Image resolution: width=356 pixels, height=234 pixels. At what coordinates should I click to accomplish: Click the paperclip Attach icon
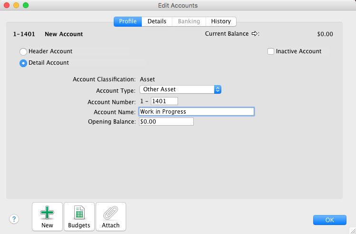point(111,213)
